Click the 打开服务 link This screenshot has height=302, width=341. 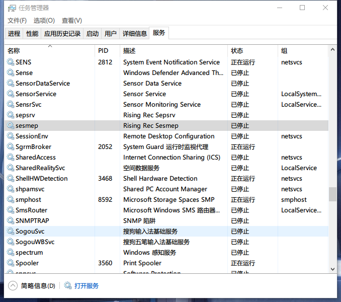[87, 286]
